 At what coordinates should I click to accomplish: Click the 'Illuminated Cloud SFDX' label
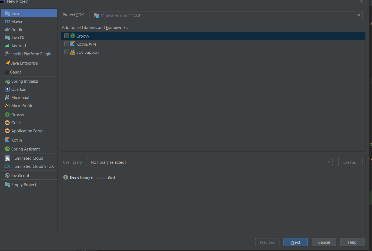(33, 166)
